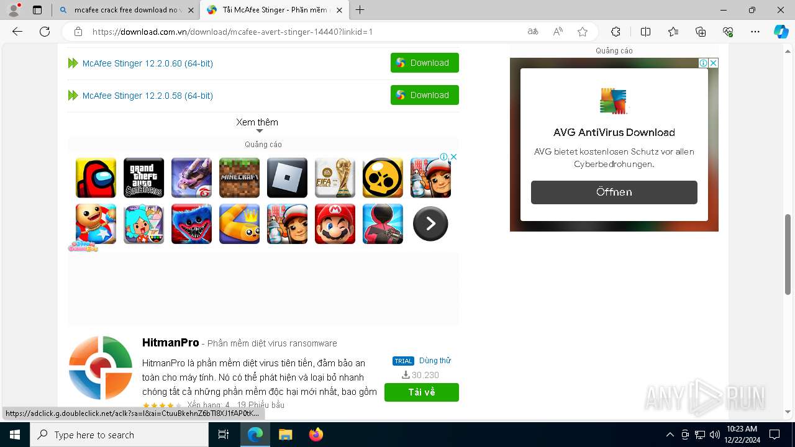
Task: Click the Among Us game icon
Action: coord(96,178)
